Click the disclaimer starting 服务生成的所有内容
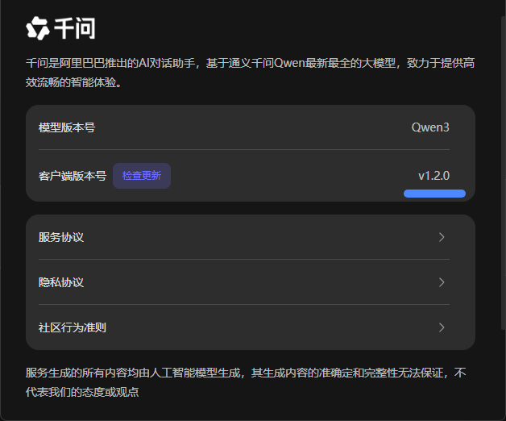506x421 pixels. (246, 382)
